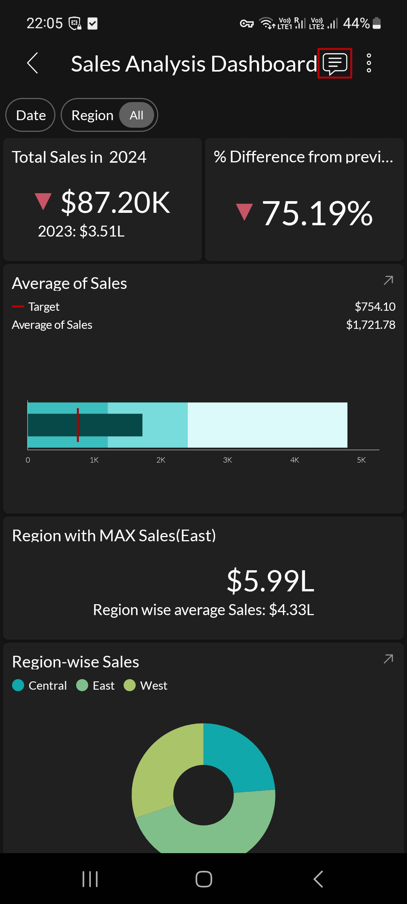The width and height of the screenshot is (407, 904).
Task: Open % Difference from previous card
Action: point(304,200)
